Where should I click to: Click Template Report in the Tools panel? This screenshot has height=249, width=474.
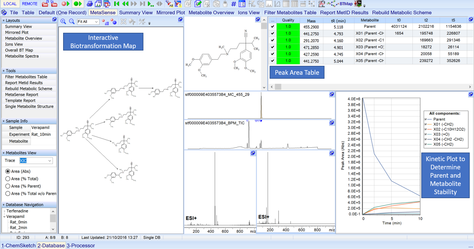tap(20, 100)
